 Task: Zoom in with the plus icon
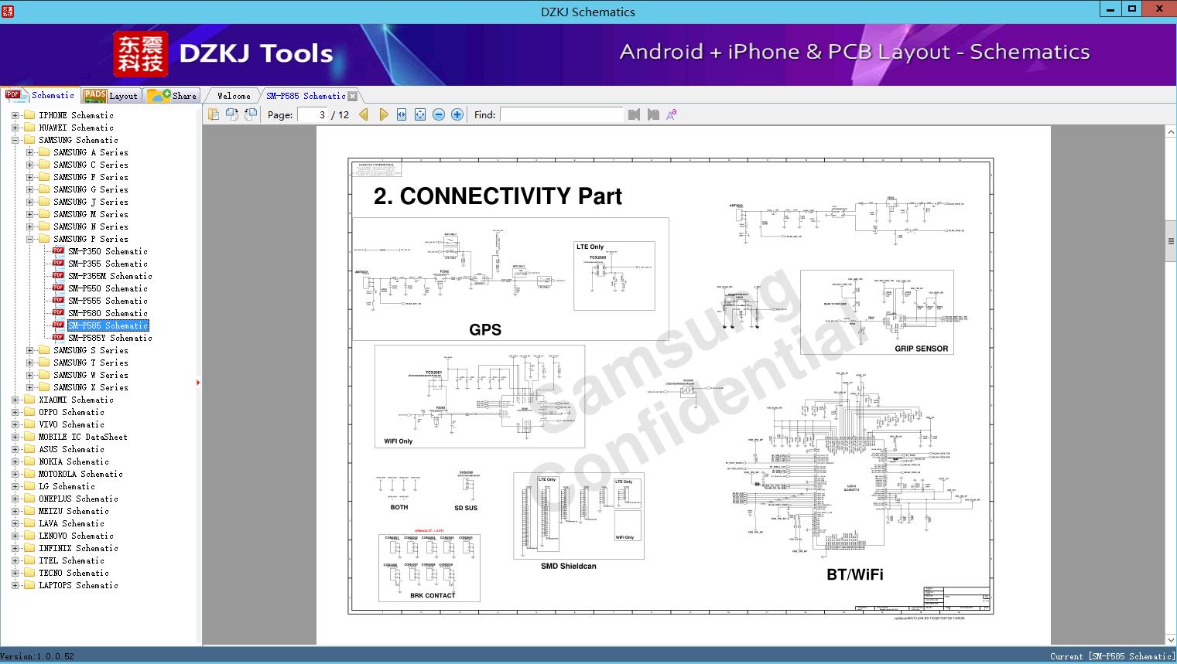pyautogui.click(x=457, y=114)
